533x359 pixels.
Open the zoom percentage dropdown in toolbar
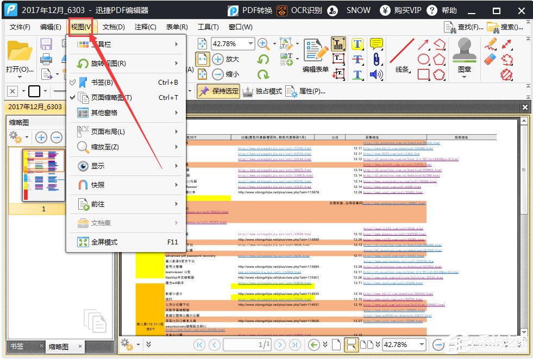pyautogui.click(x=250, y=44)
